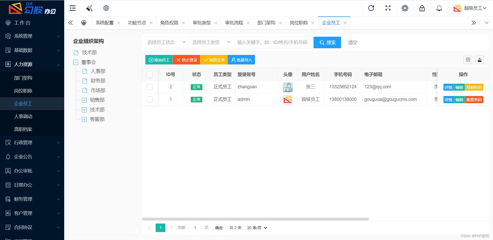Refresh the page with the reload icon
This screenshot has width=493, height=240.
[x=371, y=8]
